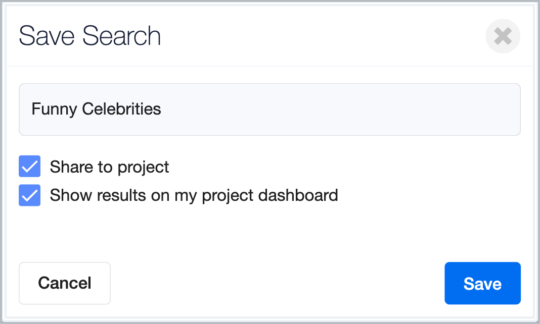The height and width of the screenshot is (324, 540).
Task: Click the word 'project' in Share to project
Action: tap(143, 168)
